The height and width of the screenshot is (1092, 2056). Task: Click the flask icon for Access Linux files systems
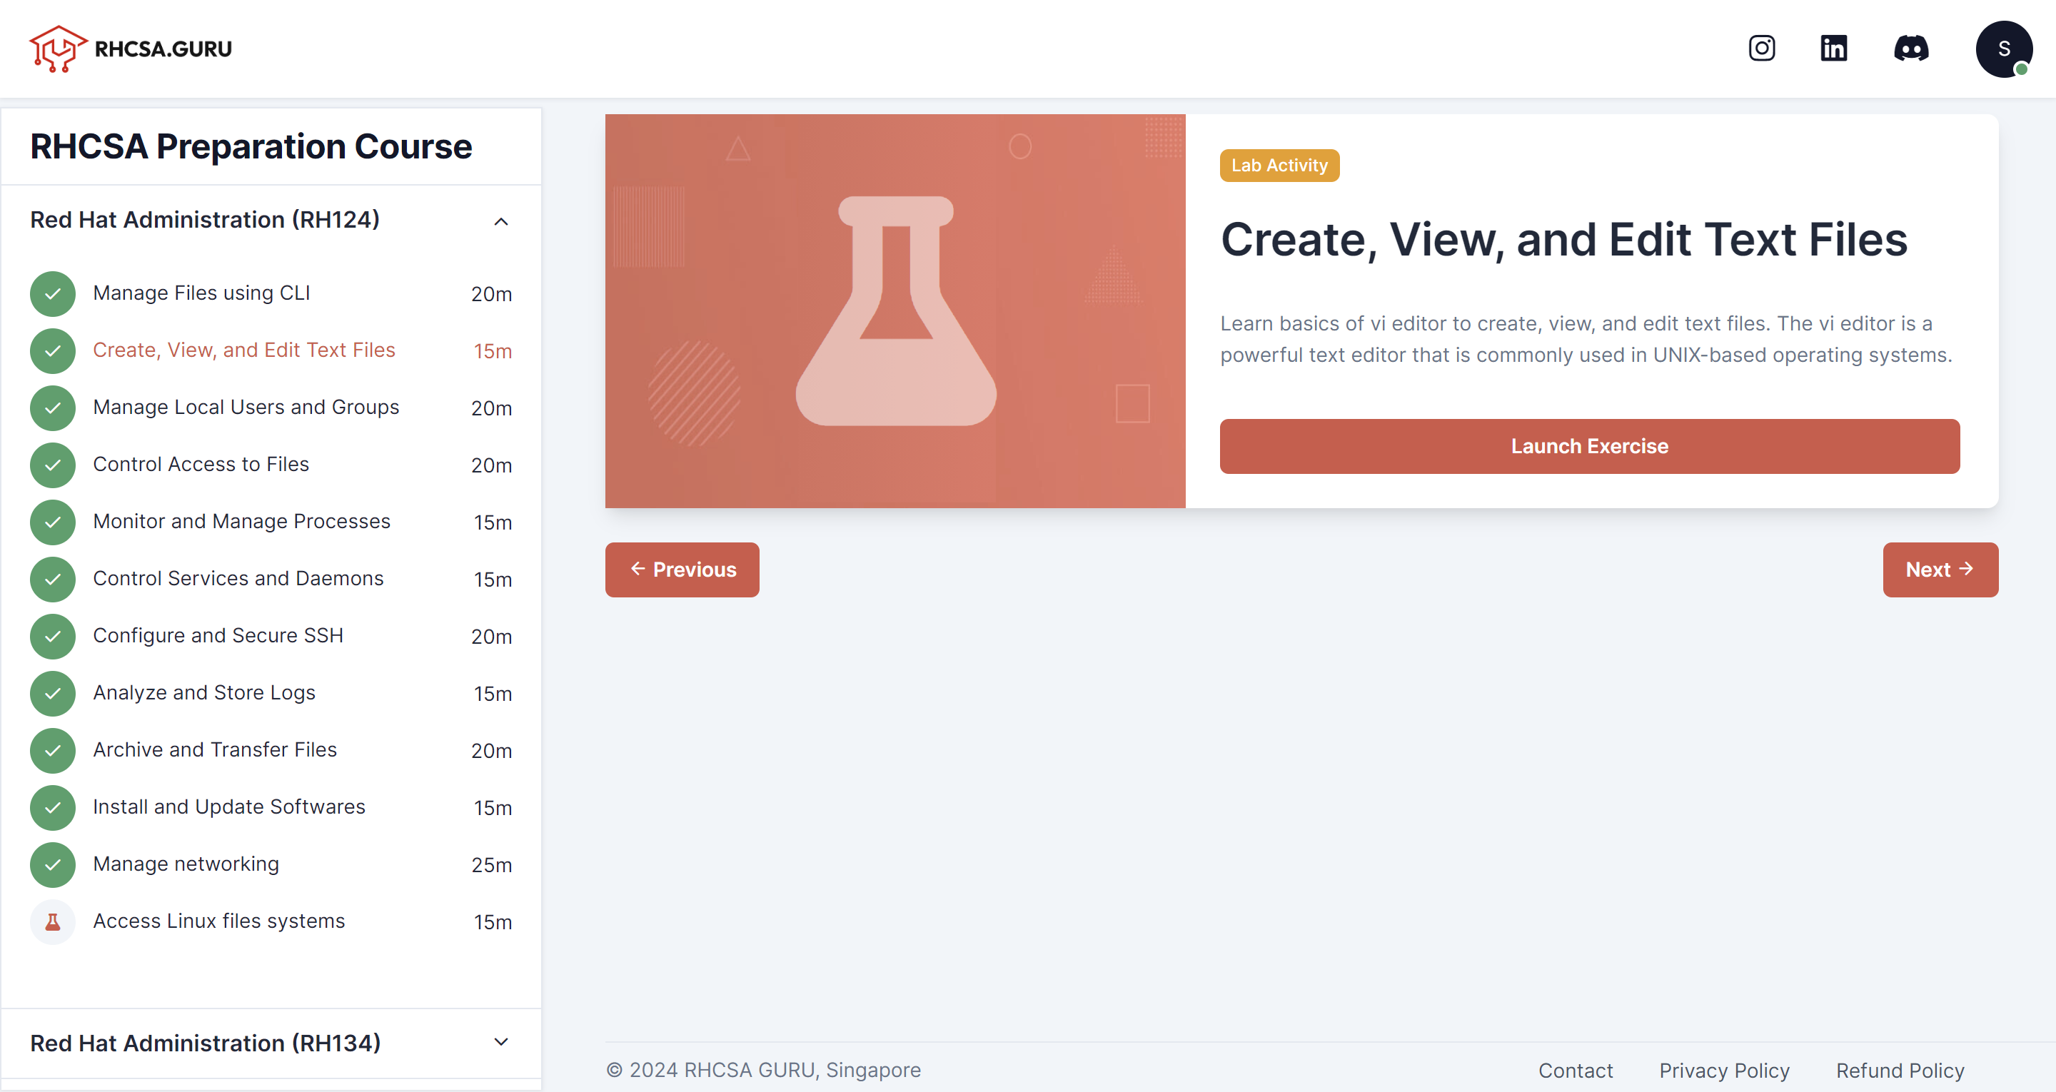pos(53,922)
